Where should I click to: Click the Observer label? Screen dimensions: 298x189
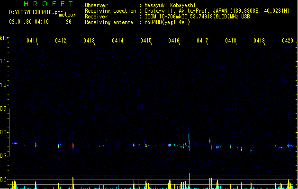coord(96,5)
